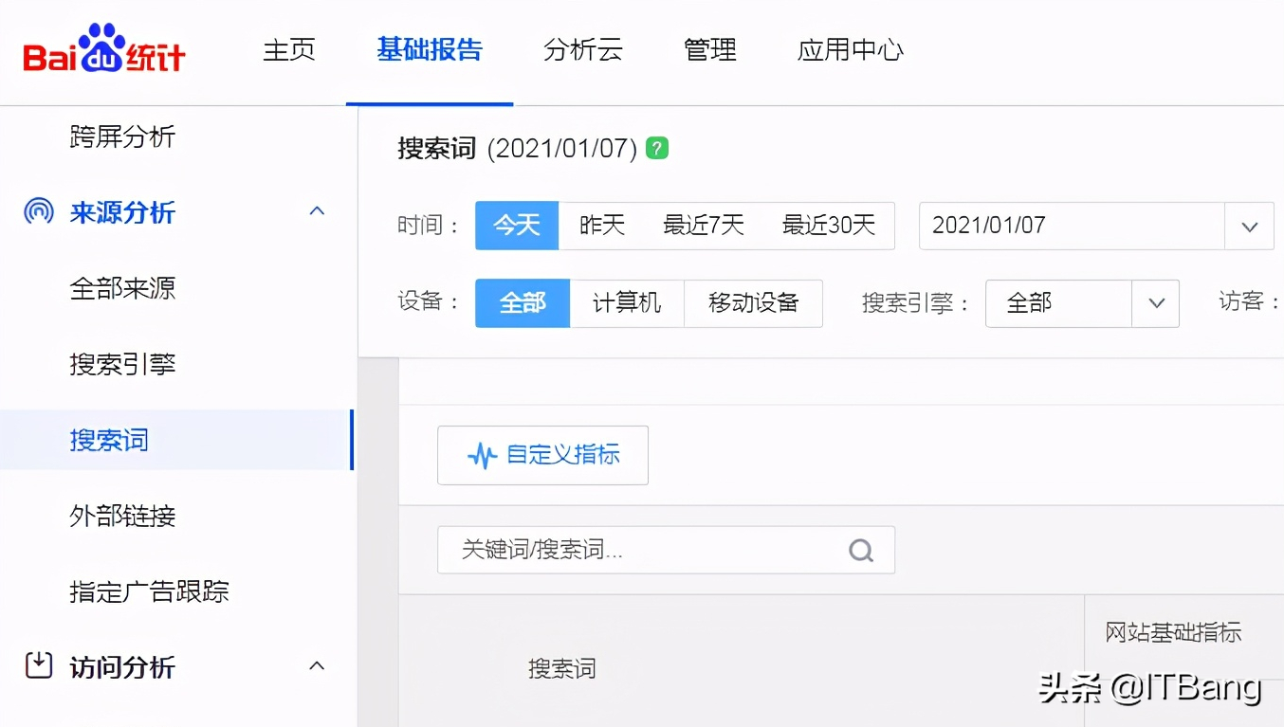Select 最近7天 time range
The height and width of the screenshot is (727, 1284).
(704, 226)
